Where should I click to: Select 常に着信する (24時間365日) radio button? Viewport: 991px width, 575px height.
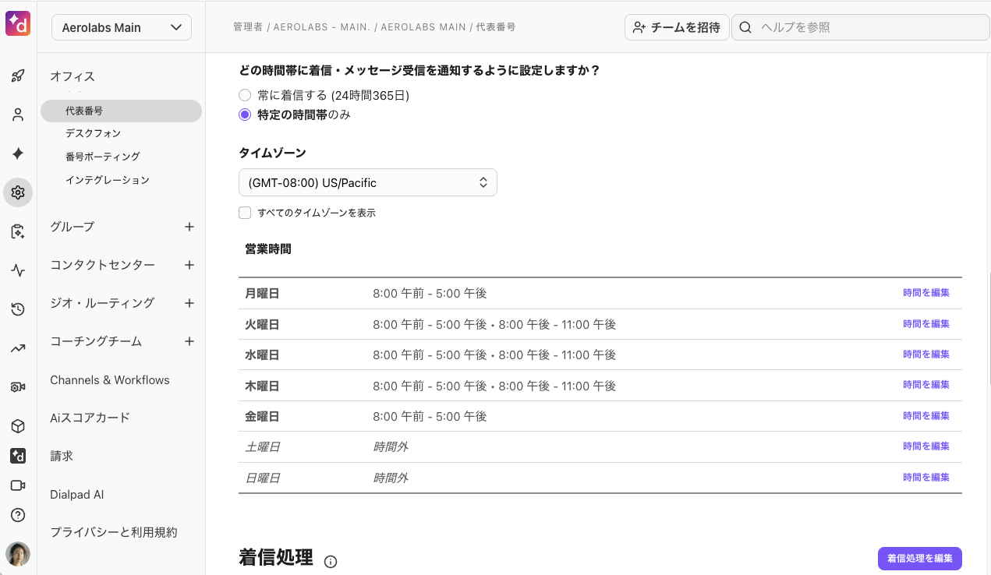(x=245, y=94)
